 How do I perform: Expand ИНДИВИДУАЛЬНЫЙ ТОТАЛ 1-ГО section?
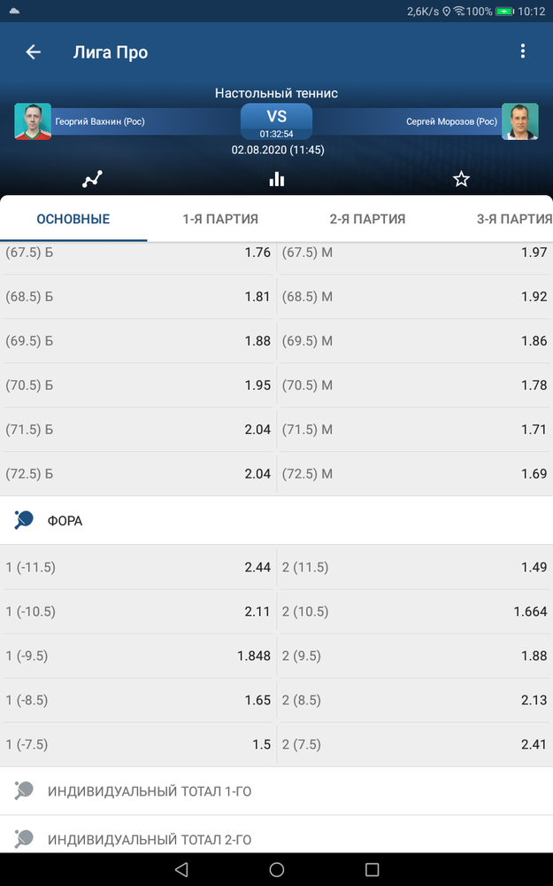(x=276, y=791)
